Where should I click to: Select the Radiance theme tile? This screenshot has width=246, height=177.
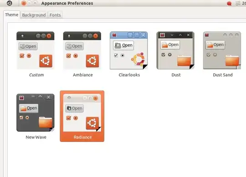(82, 116)
